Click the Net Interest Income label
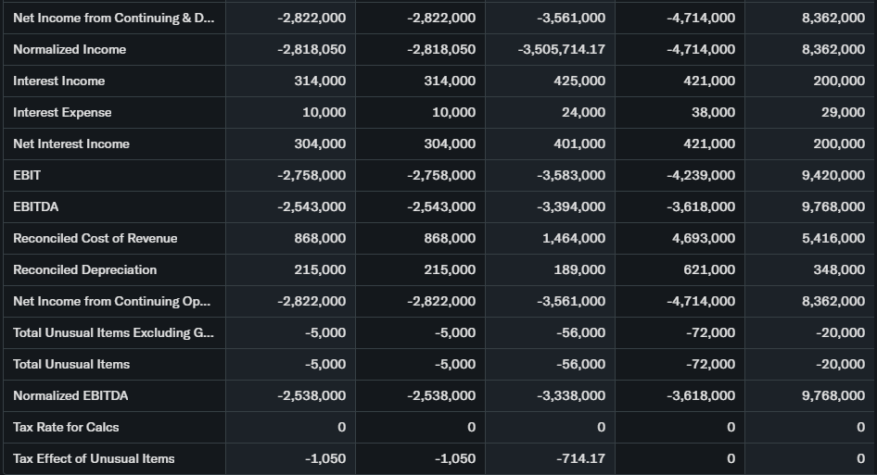The image size is (877, 475). point(71,144)
